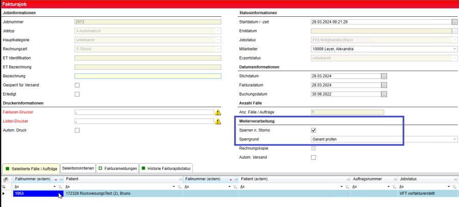
Task: Uncheck the Sperren n. Storno checkbox
Action: (314, 130)
